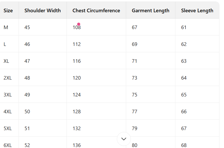This screenshot has width=224, height=148.
Task: Click garment length value 77
Action: [135, 112]
